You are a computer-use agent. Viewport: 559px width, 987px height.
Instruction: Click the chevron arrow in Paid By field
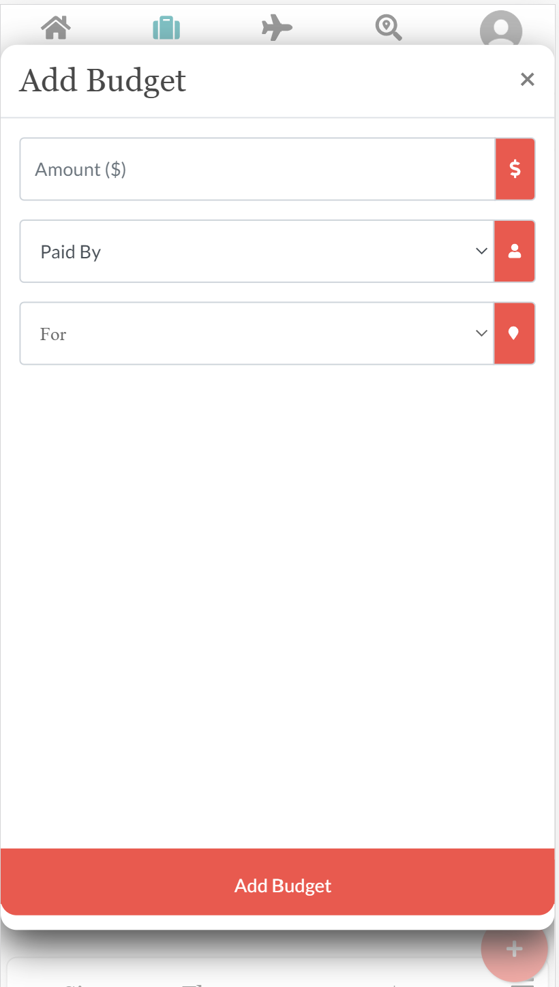481,252
